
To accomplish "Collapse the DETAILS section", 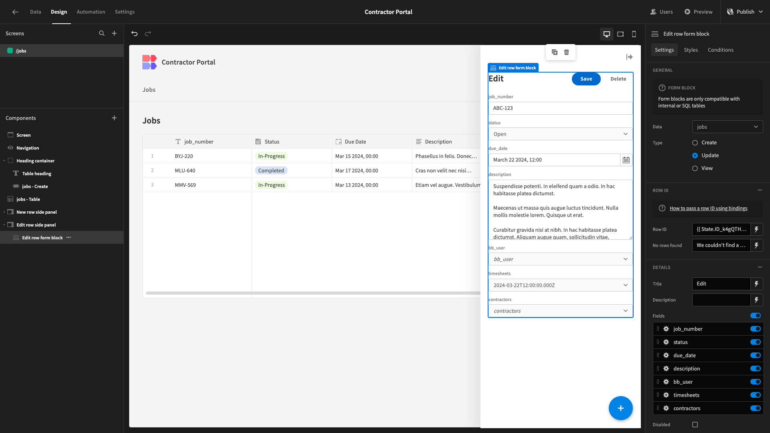I will (760, 267).
